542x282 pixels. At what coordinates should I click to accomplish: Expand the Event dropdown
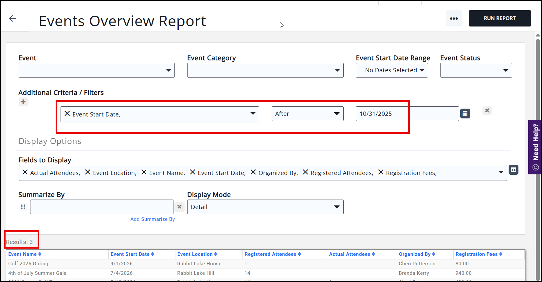click(x=97, y=70)
